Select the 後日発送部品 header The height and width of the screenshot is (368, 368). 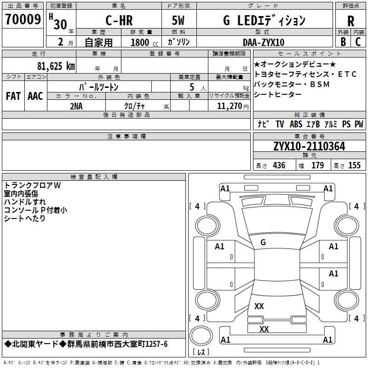(126, 115)
